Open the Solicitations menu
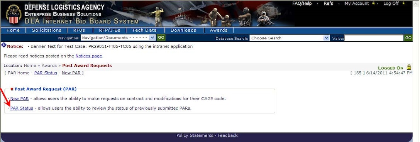The width and height of the screenshot is (420, 142). pos(47,30)
